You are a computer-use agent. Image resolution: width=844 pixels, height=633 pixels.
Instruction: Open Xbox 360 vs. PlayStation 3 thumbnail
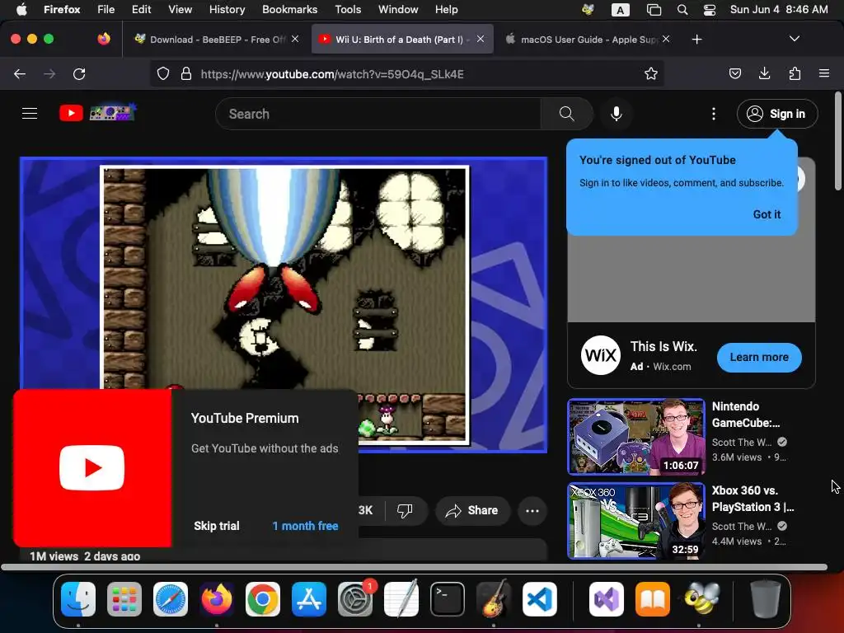pyautogui.click(x=636, y=521)
